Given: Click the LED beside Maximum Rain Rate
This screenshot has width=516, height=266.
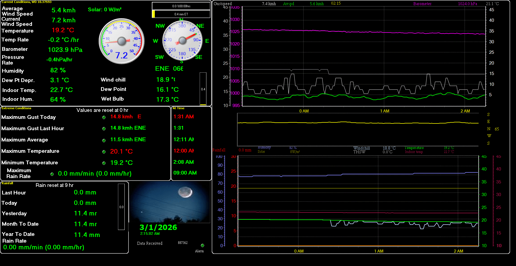Looking at the screenshot, I should click(x=52, y=174).
